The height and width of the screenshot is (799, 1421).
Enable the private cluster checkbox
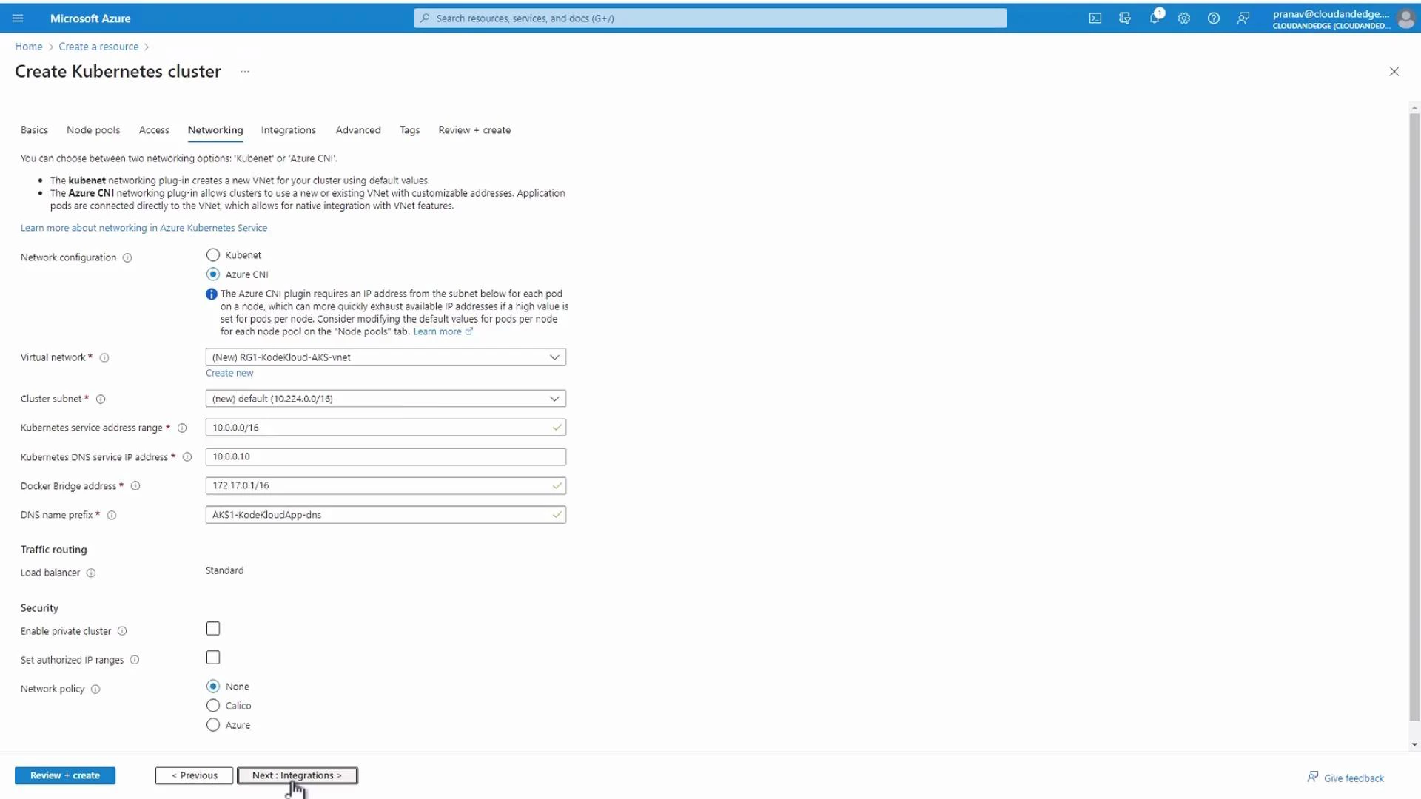213,628
